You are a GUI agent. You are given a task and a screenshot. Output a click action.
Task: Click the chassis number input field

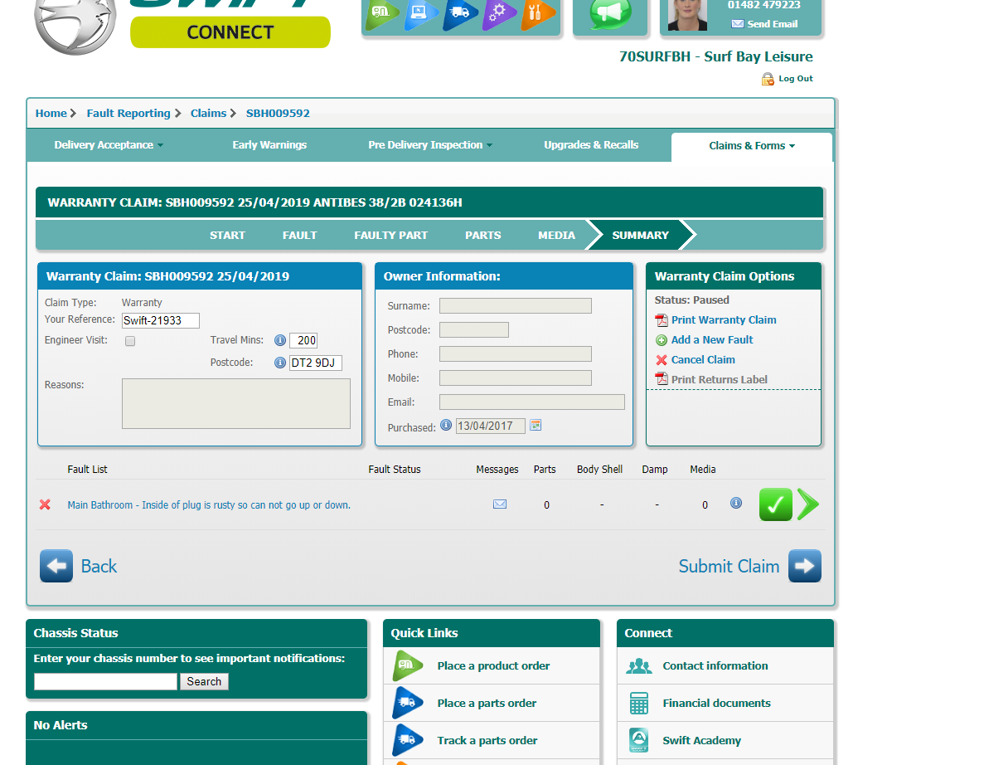coord(105,681)
